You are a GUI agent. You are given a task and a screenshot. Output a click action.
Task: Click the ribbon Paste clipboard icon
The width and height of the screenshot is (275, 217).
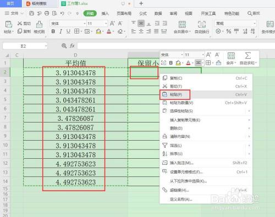8,24
